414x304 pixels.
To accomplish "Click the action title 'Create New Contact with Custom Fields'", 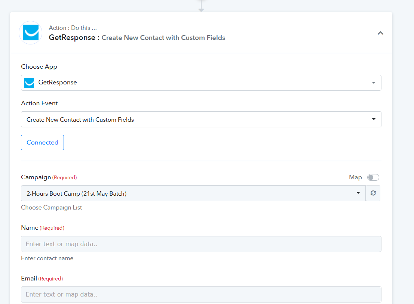I will [x=163, y=38].
